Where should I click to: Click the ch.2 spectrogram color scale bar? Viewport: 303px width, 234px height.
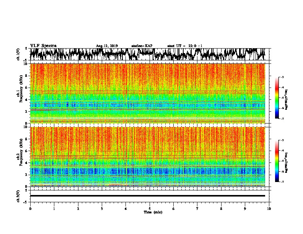point(277,161)
